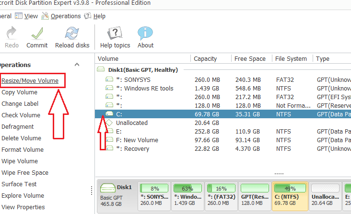Click the Disk1 header drive icon in list

click(x=101, y=69)
